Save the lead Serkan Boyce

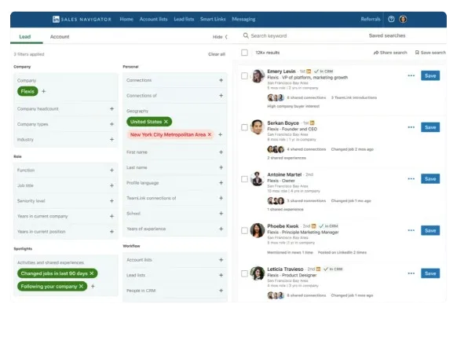(x=430, y=127)
